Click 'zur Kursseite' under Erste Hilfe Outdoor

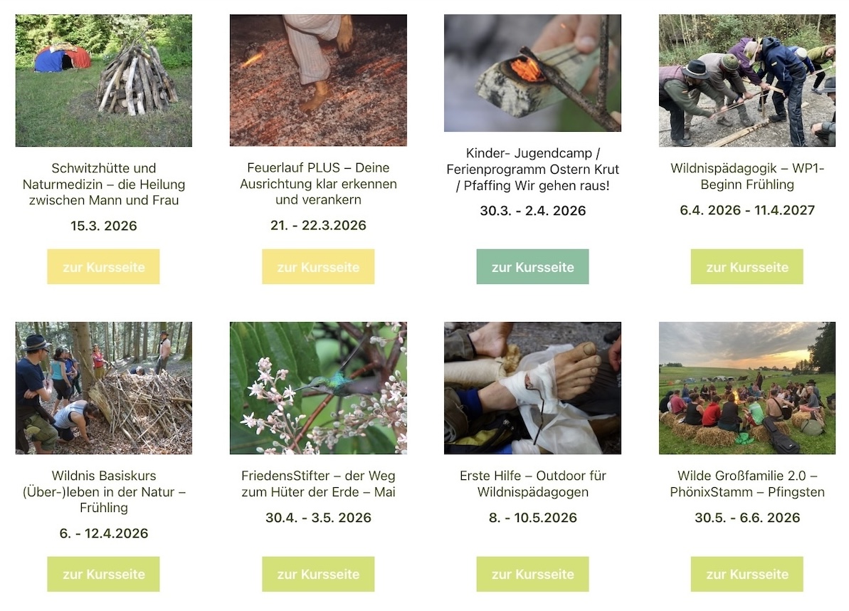[x=532, y=574]
